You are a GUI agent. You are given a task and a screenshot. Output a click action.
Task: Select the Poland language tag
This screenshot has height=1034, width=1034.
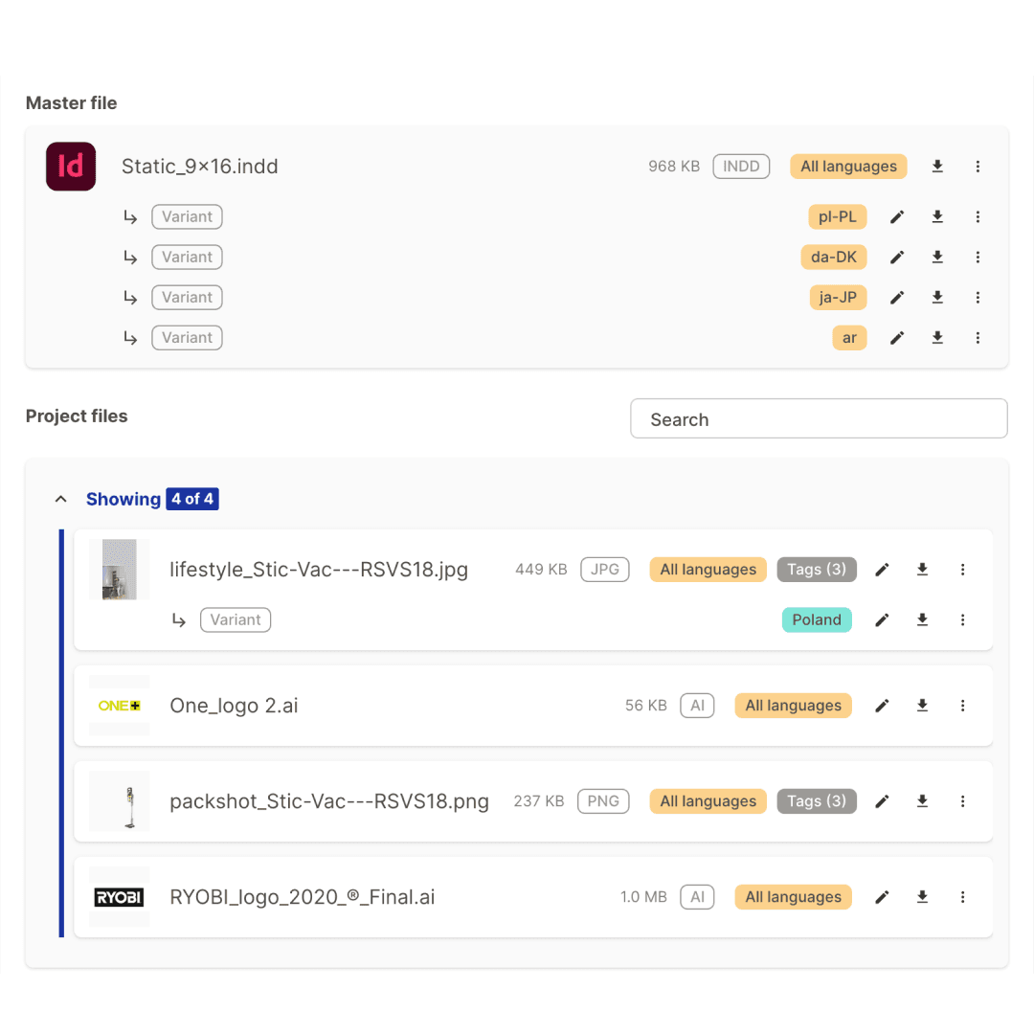tap(817, 619)
